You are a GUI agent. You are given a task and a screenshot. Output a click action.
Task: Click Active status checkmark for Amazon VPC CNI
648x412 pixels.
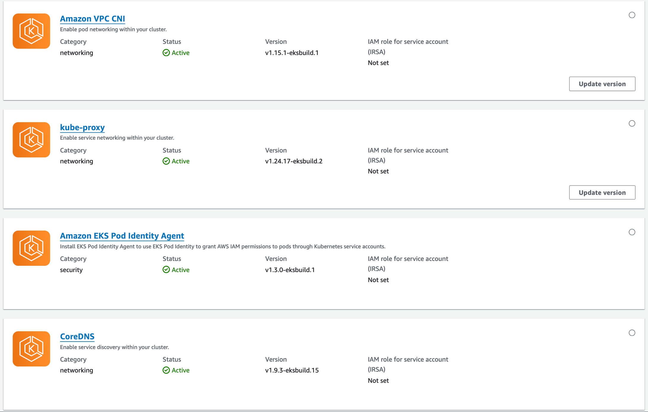(166, 53)
